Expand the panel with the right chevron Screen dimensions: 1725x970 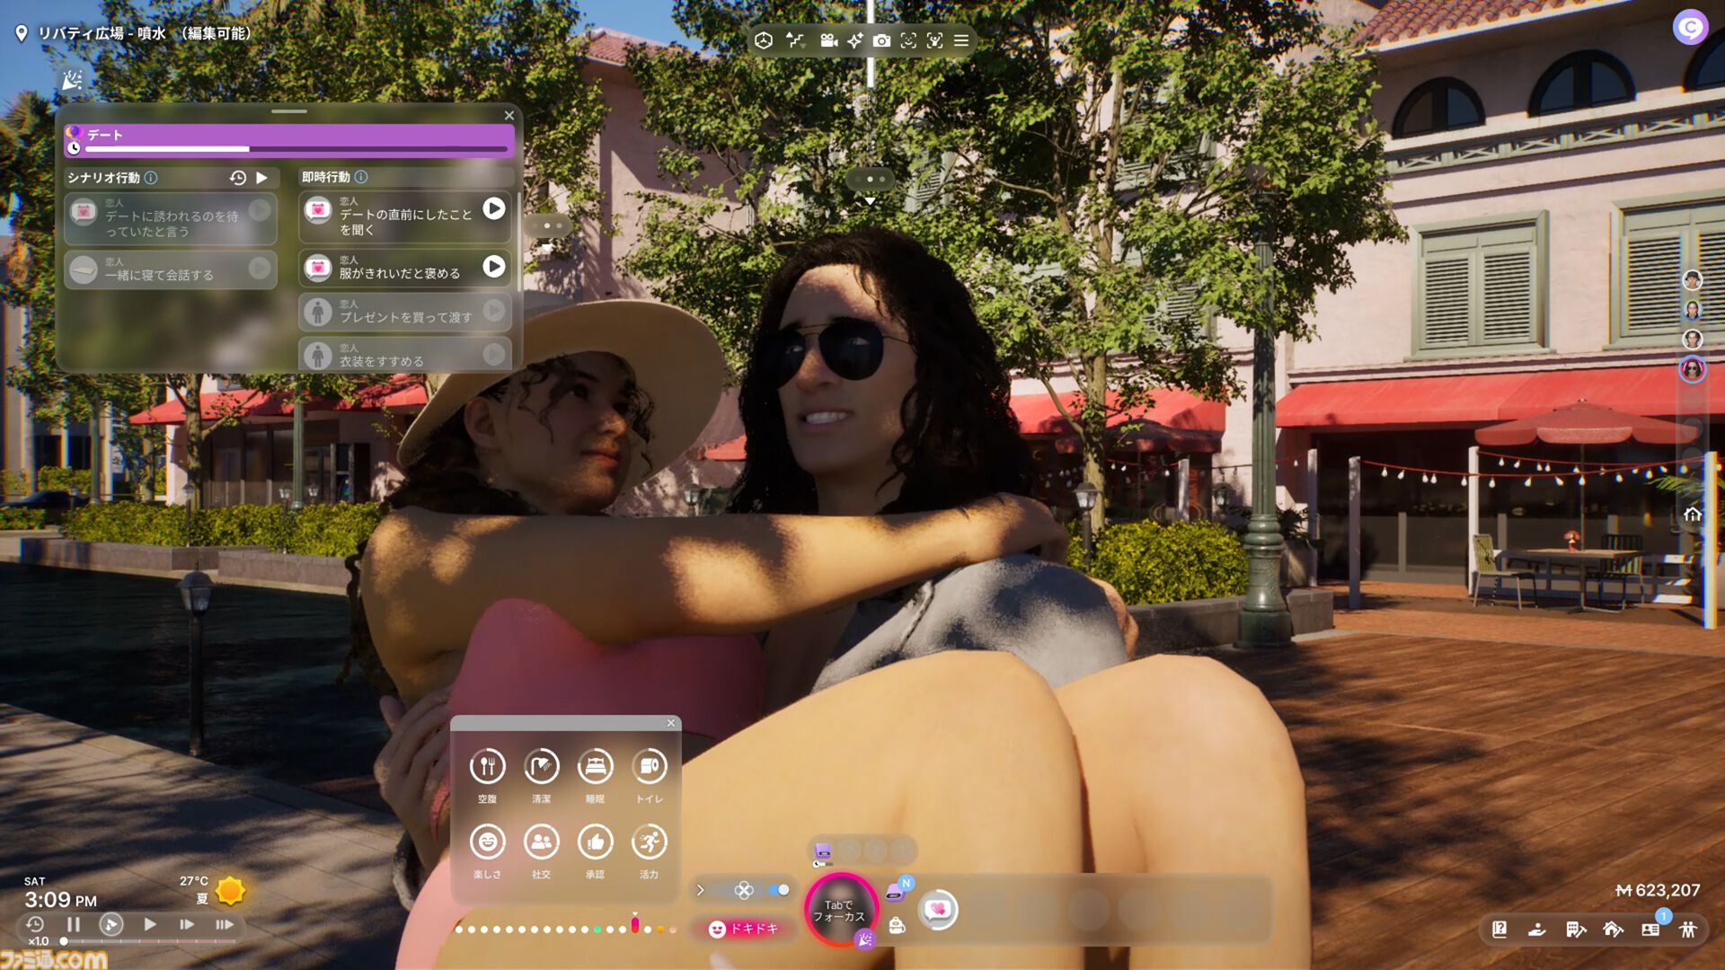point(701,890)
